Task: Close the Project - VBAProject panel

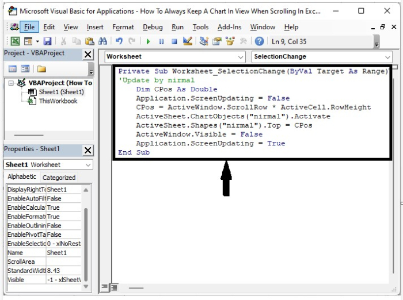Action: tap(88, 55)
